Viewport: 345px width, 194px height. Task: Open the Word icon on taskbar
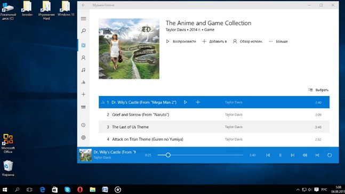105,190
